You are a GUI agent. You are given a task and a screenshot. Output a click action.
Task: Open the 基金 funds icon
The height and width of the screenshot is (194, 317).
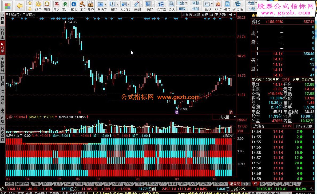point(74,6)
